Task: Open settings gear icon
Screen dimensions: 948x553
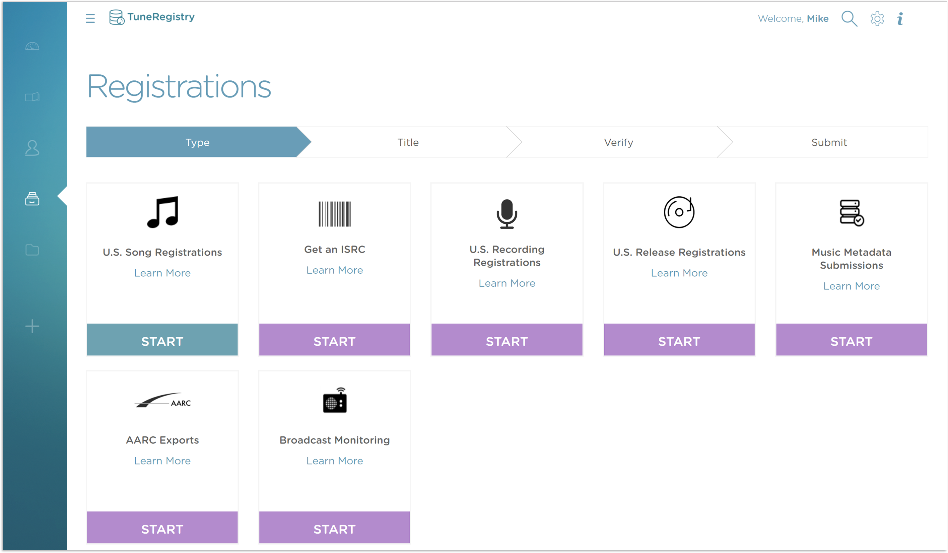Action: (877, 18)
